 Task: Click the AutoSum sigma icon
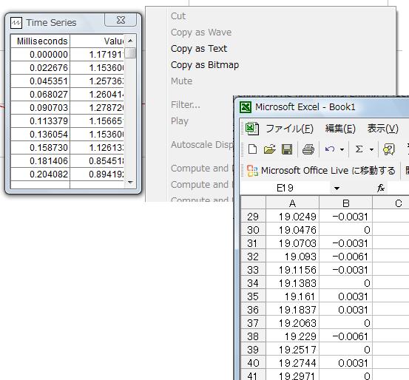tap(359, 149)
